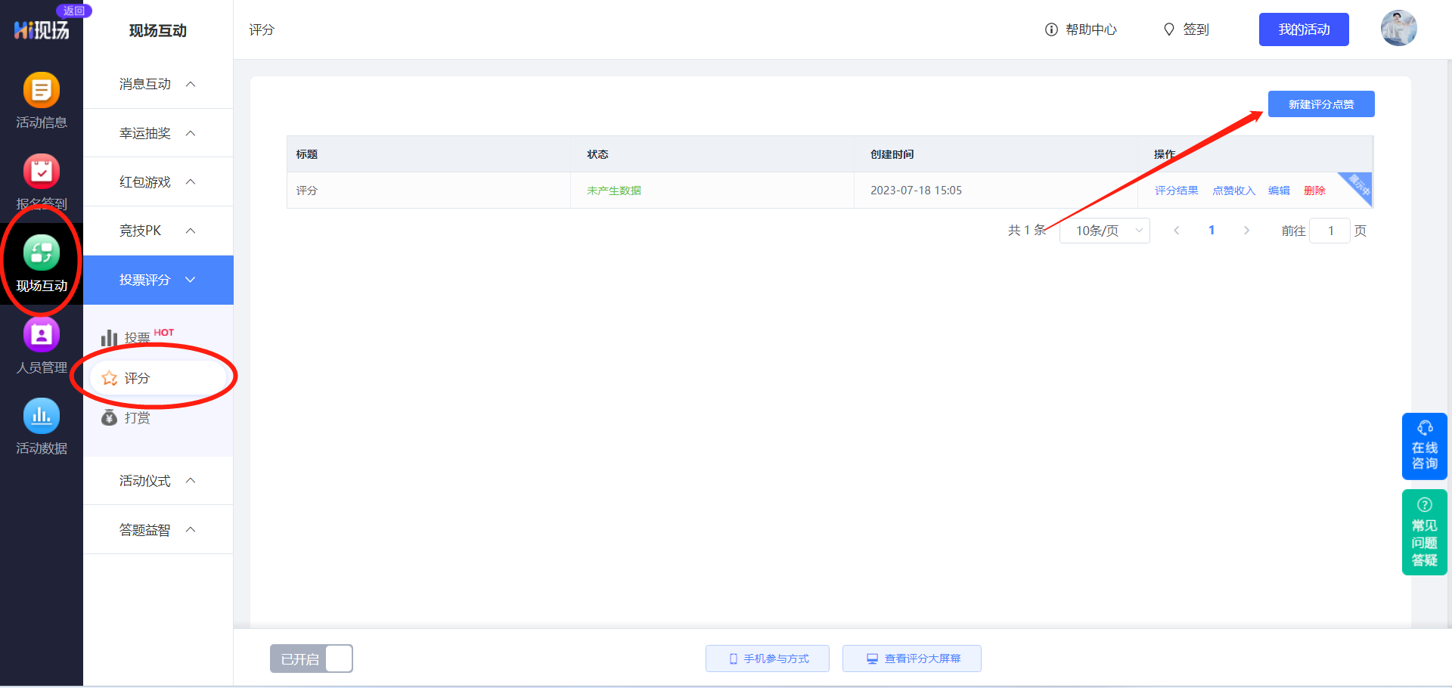Open the 报名签到 sidebar icon
This screenshot has height=688, width=1452.
[x=42, y=181]
